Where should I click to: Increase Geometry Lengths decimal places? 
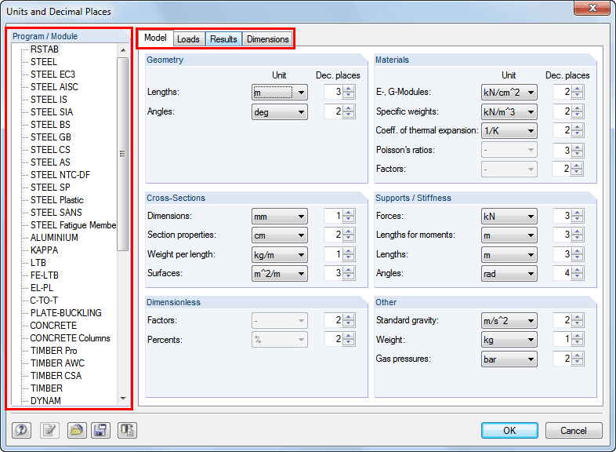tap(349, 89)
